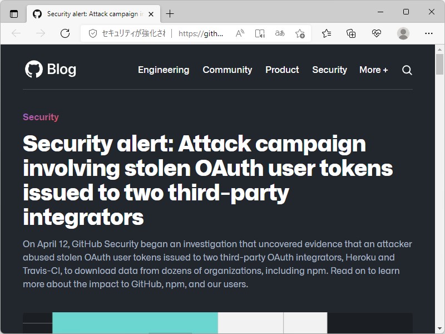Viewport: 445px width, 334px height.
Task: Translate the page with the translate icon
Action: click(279, 33)
